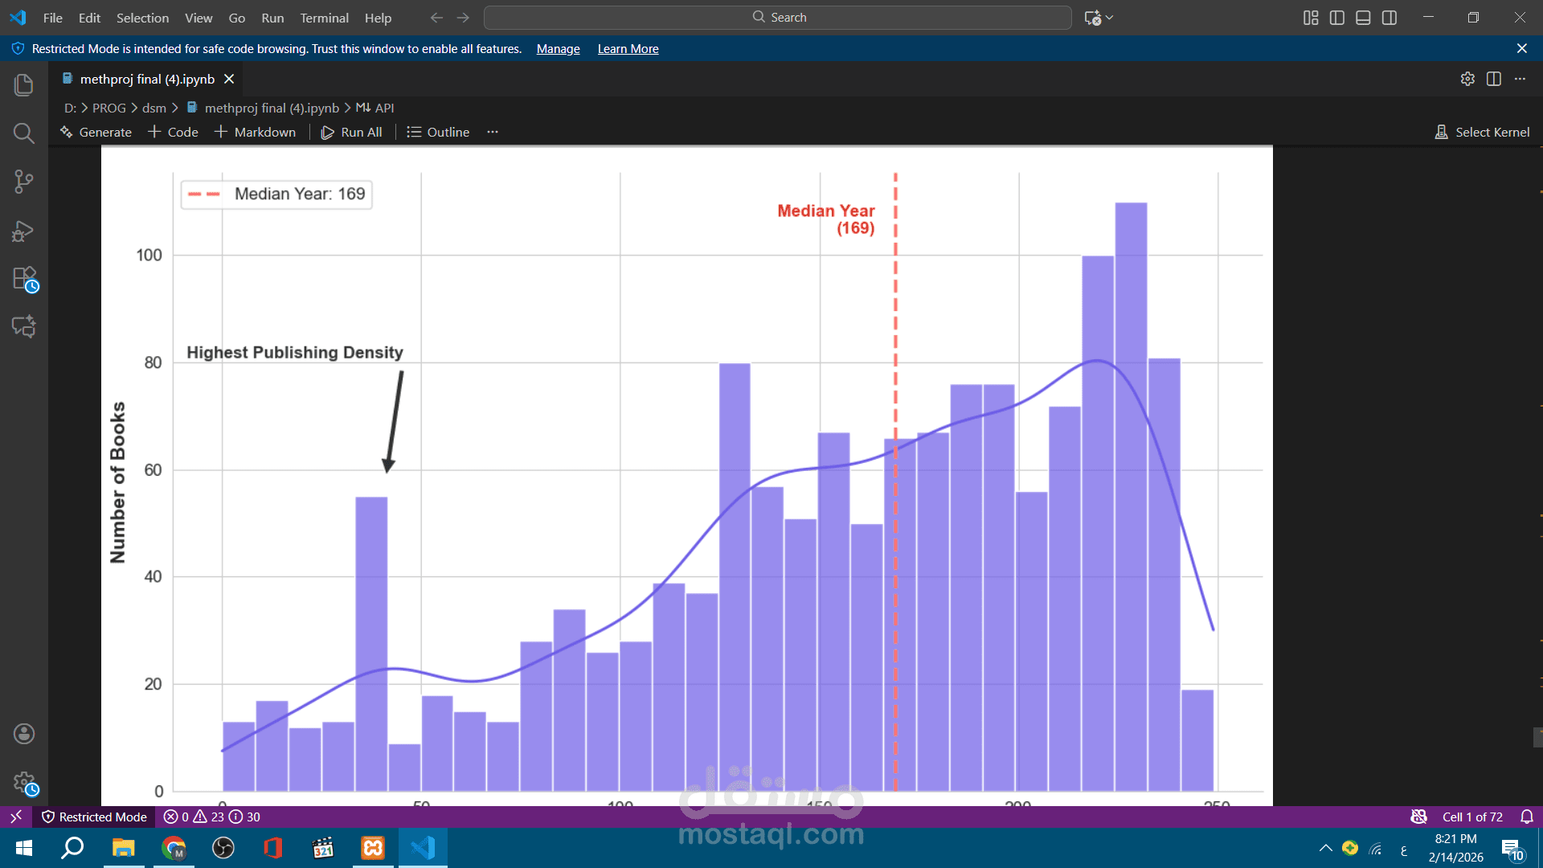Click the Search command center field
Image resolution: width=1543 pixels, height=868 pixels.
point(778,18)
